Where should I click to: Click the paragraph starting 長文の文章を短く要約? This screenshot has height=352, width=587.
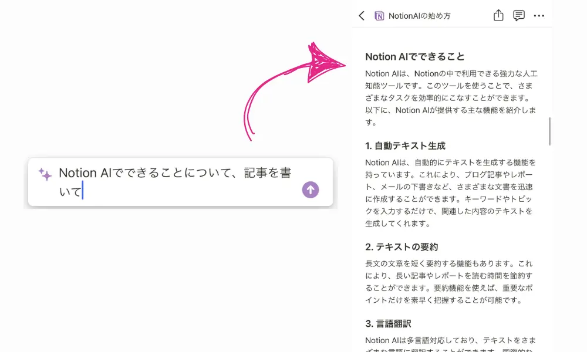(449, 282)
